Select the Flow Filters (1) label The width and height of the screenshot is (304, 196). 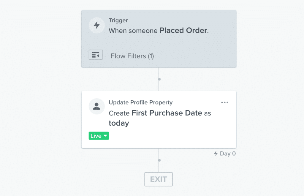tap(132, 56)
